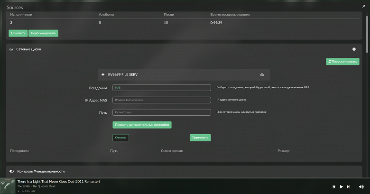The image size is (370, 194).
Task: Click the Путь column header in mounts table
Action: click(114, 151)
